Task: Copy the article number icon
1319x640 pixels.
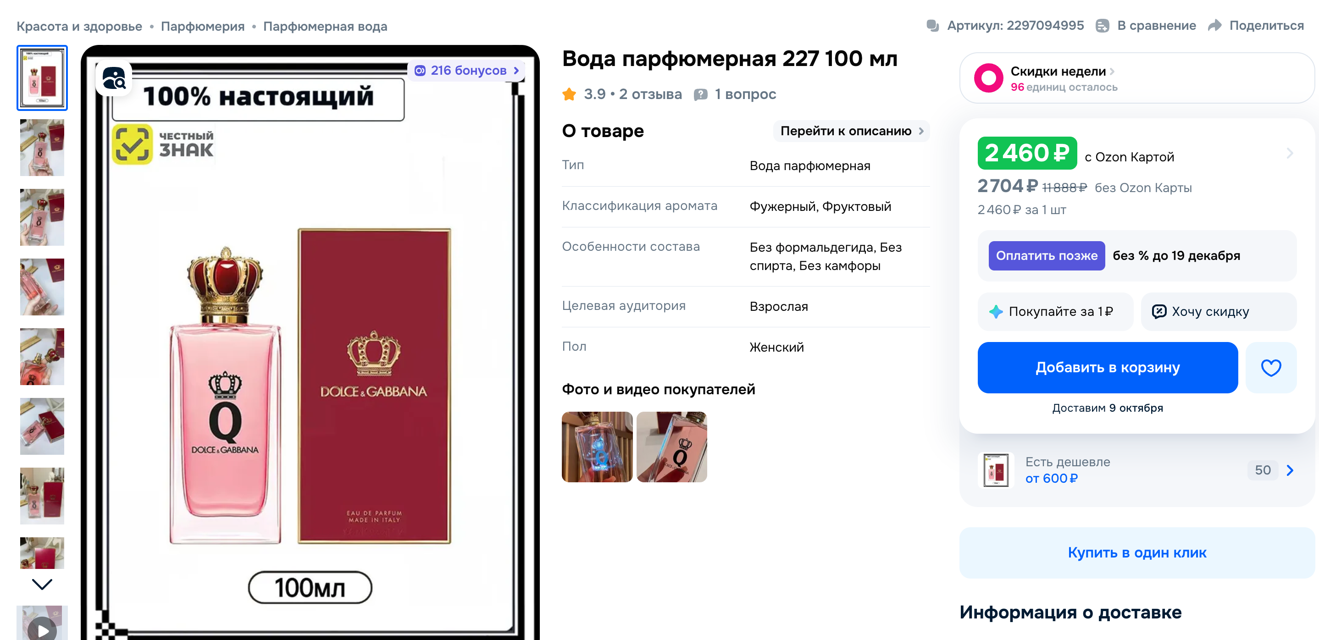Action: (932, 26)
